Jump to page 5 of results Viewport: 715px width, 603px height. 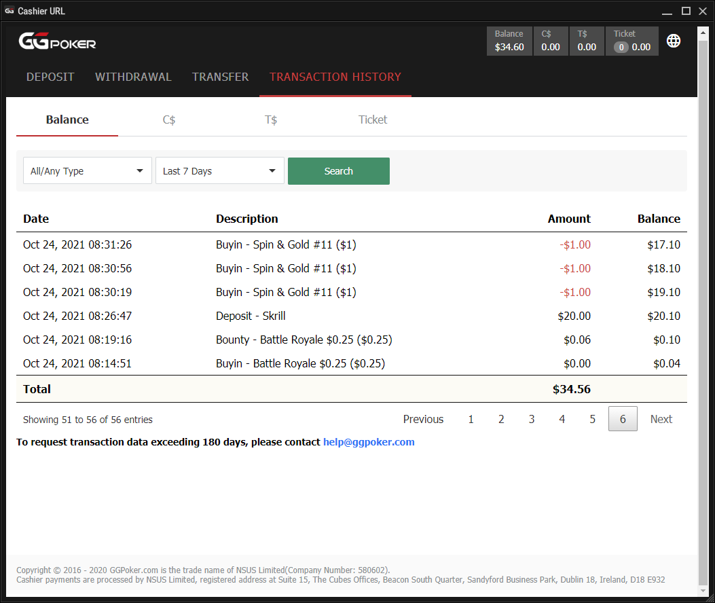(592, 419)
